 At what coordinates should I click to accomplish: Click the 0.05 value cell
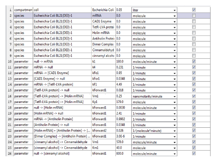pyautogui.click(x=124, y=10)
